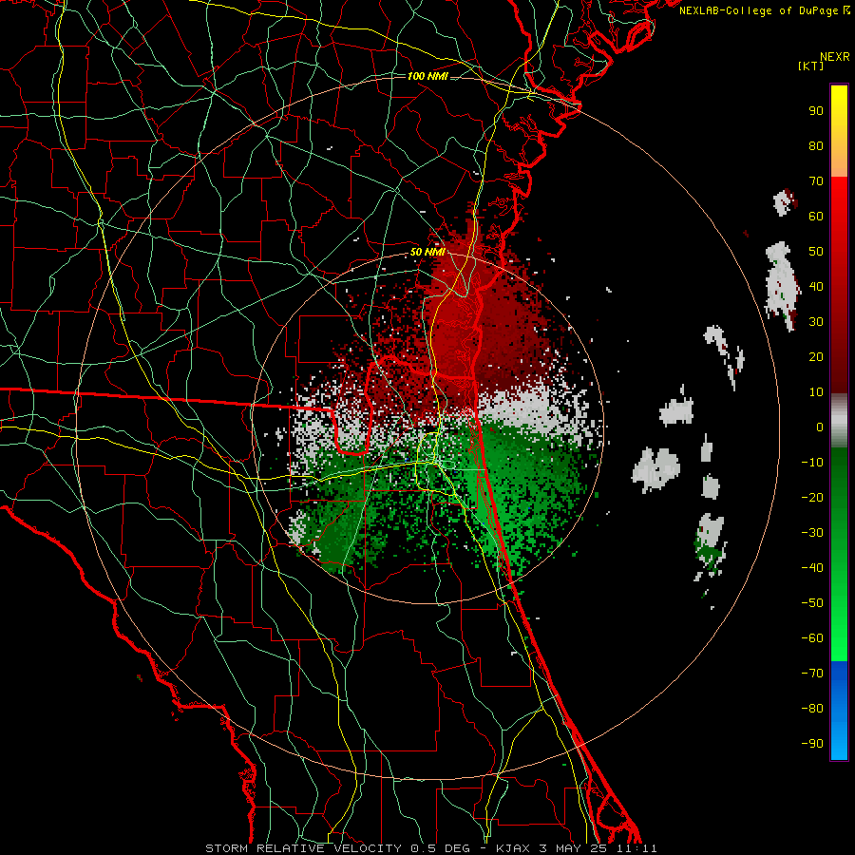Click the -20 scale value
The height and width of the screenshot is (855, 855).
[812, 497]
